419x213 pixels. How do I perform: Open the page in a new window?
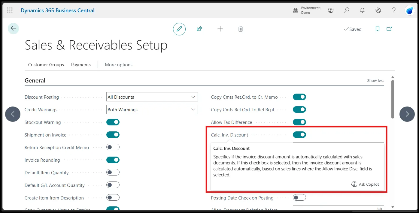coord(389,29)
